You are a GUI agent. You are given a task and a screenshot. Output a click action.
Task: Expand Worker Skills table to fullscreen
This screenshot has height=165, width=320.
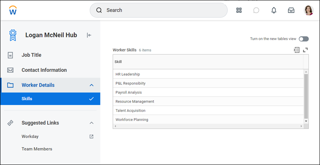305,50
